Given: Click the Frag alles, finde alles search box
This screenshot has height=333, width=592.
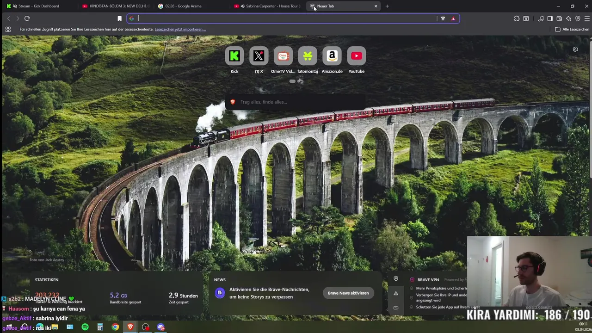Looking at the screenshot, I should point(295,102).
